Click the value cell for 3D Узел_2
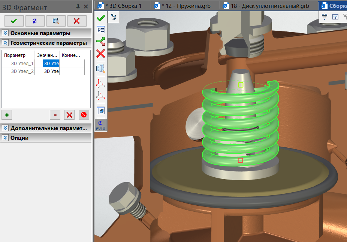 click(x=51, y=71)
